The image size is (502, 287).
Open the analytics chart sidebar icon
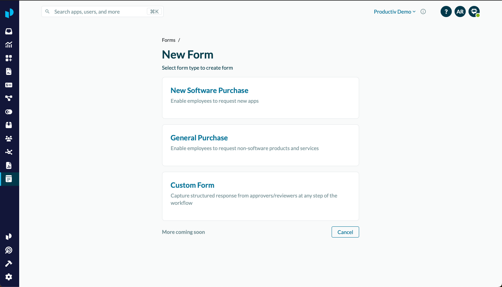(x=9, y=45)
